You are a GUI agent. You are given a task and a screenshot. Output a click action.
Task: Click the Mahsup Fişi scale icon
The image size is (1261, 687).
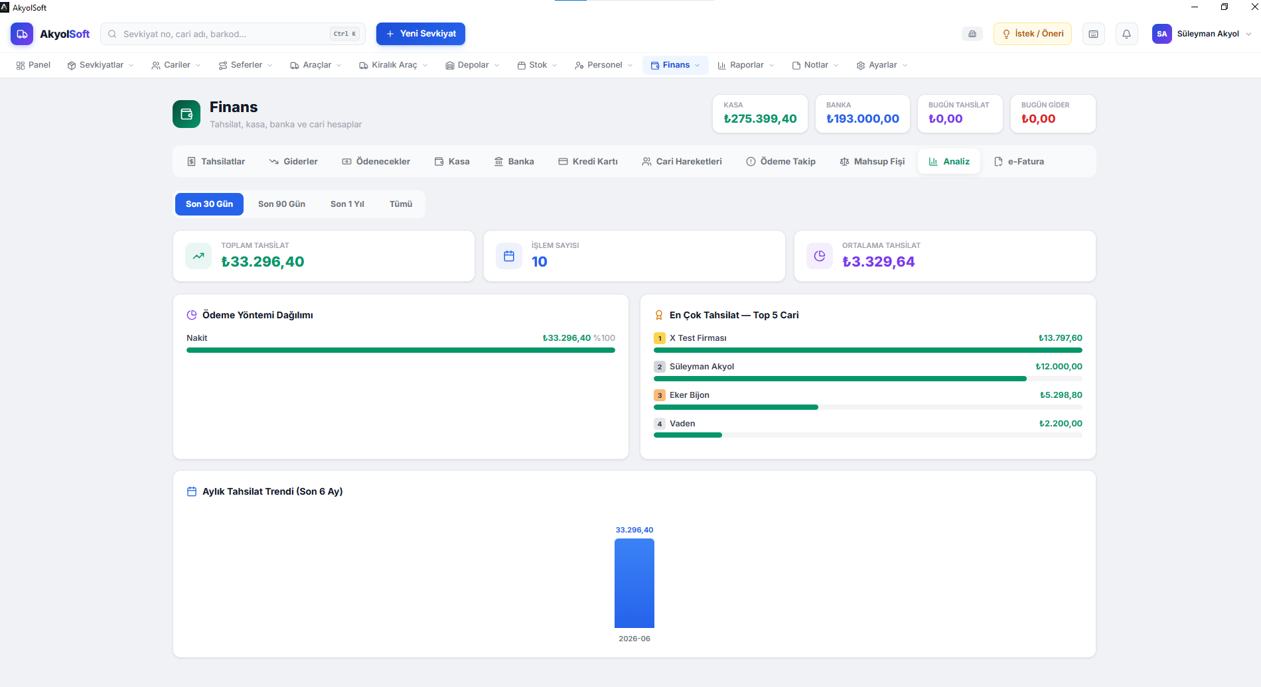(844, 161)
